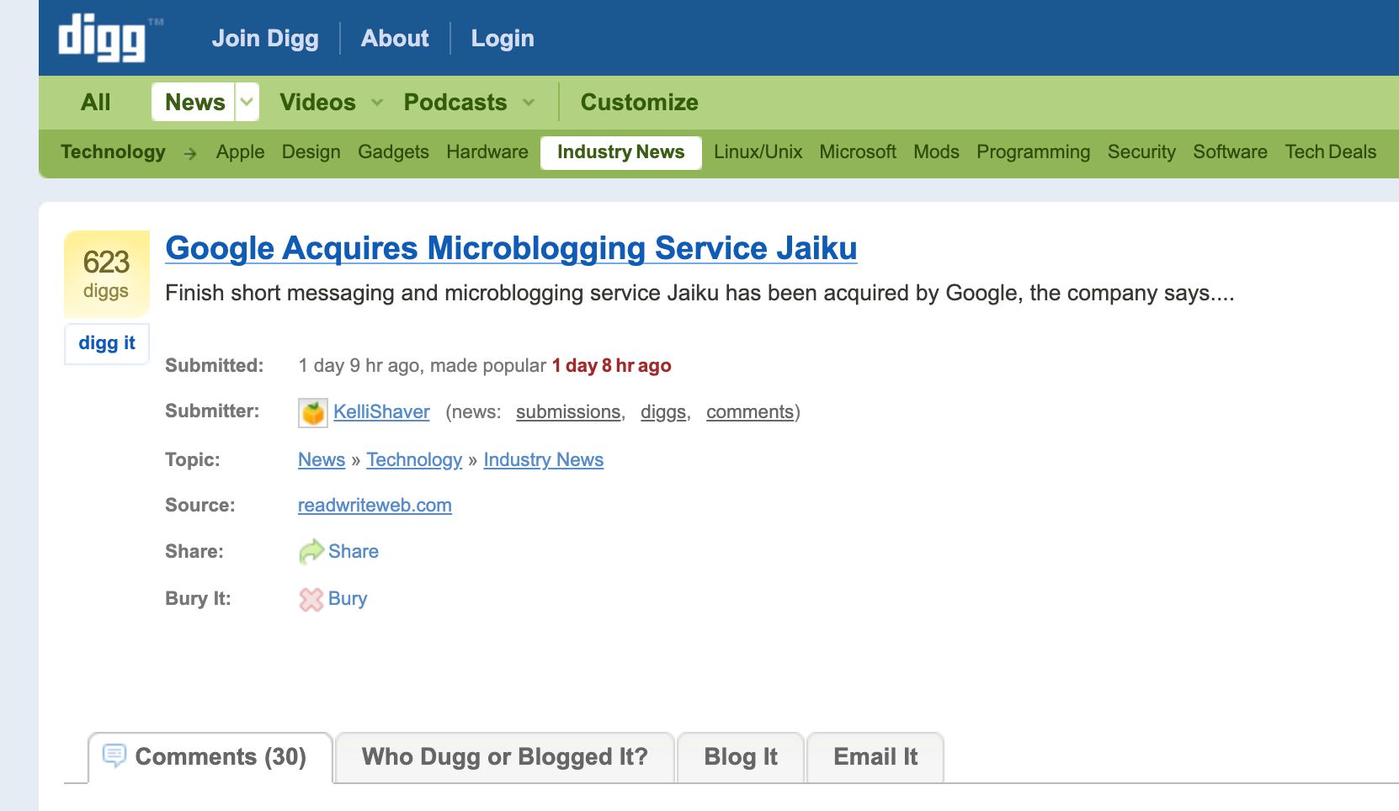
Task: Expand the Videos dropdown arrow
Action: point(377,103)
